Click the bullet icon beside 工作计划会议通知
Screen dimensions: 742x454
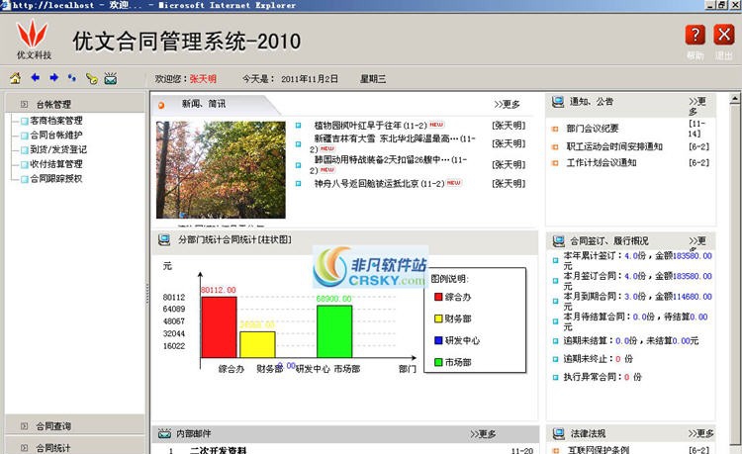[556, 163]
